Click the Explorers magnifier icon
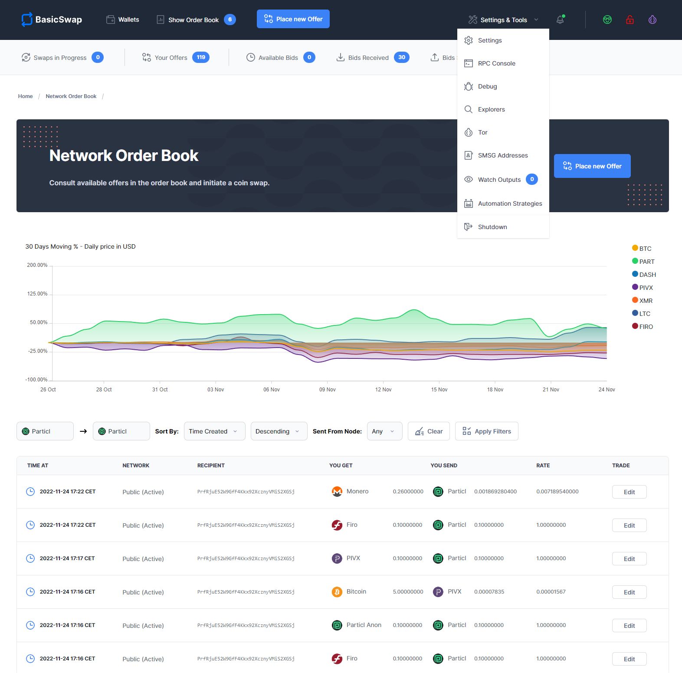 (469, 109)
